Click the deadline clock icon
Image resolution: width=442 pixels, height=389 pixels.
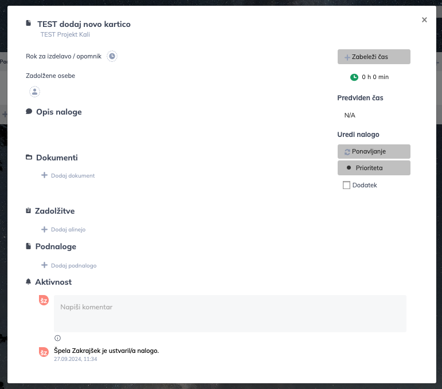point(112,56)
